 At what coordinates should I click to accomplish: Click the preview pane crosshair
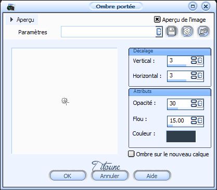tap(65, 101)
